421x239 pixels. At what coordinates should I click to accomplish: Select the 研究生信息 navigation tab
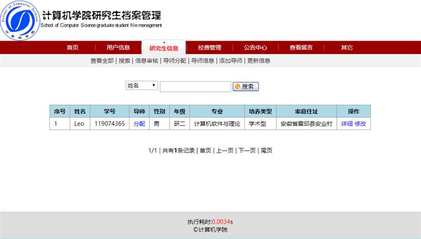pyautogui.click(x=164, y=48)
